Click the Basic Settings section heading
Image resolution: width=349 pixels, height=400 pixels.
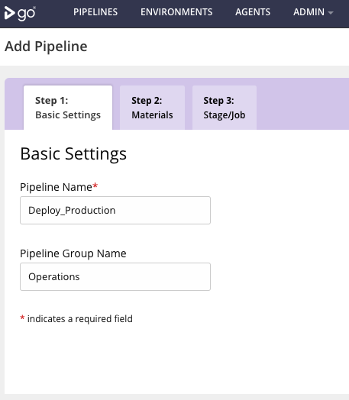[x=73, y=154]
